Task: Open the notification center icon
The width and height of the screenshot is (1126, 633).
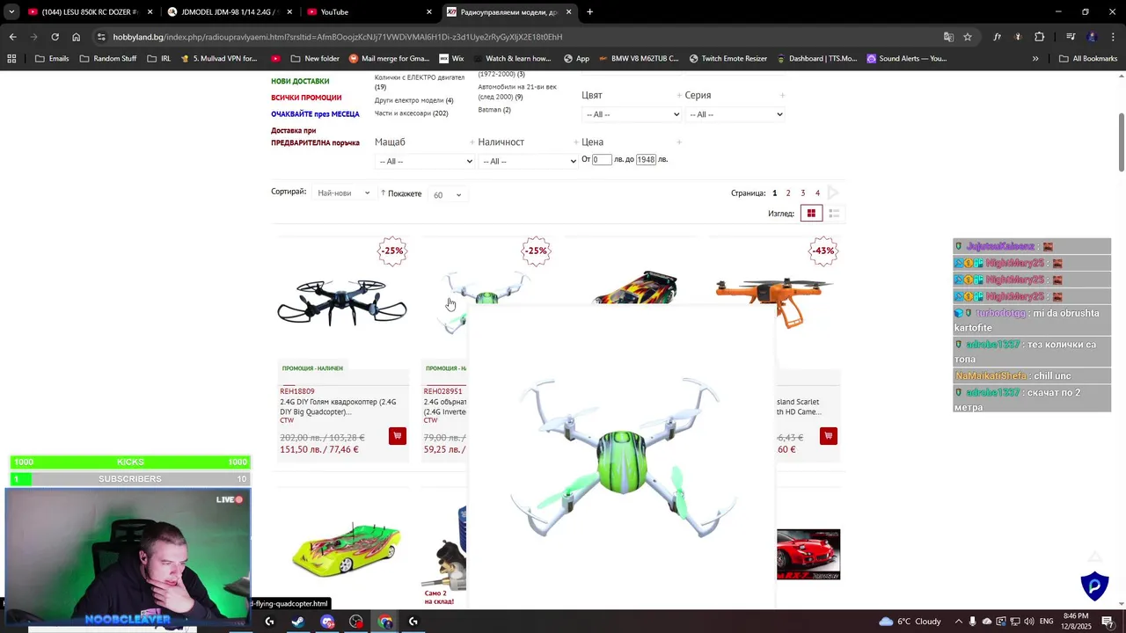Action: 1108,622
